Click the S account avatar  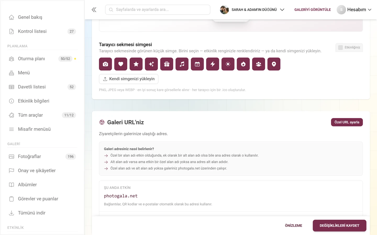(341, 10)
